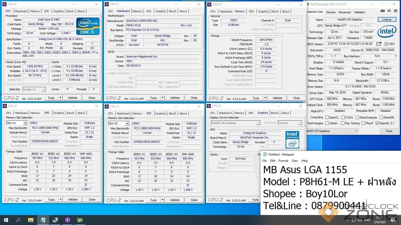This screenshot has height=225, width=401.
Task: Click the GPU-Z green card taskbar icon
Action: coord(80,220)
